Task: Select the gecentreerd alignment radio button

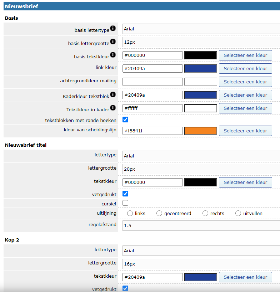Action: click(159, 214)
